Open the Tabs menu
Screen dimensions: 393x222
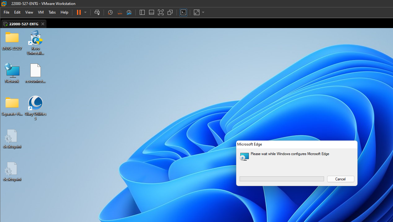pyautogui.click(x=52, y=12)
